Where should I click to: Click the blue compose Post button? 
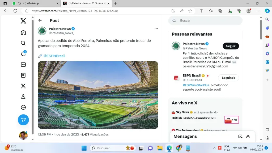(x=23, y=120)
